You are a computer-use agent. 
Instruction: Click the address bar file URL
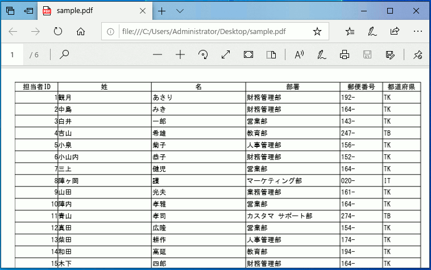pos(204,32)
